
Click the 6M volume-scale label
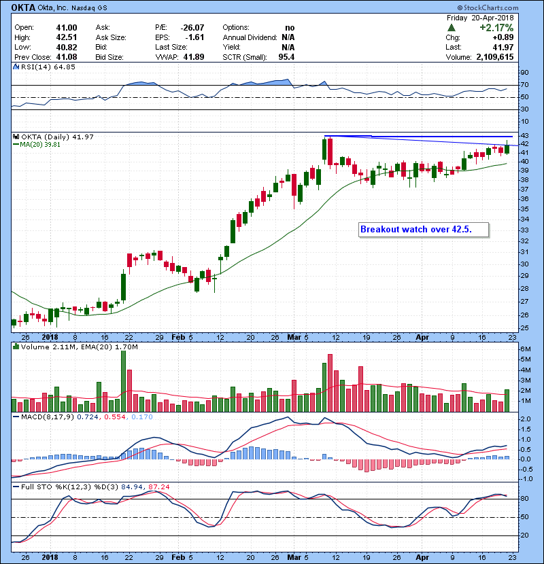click(x=526, y=349)
